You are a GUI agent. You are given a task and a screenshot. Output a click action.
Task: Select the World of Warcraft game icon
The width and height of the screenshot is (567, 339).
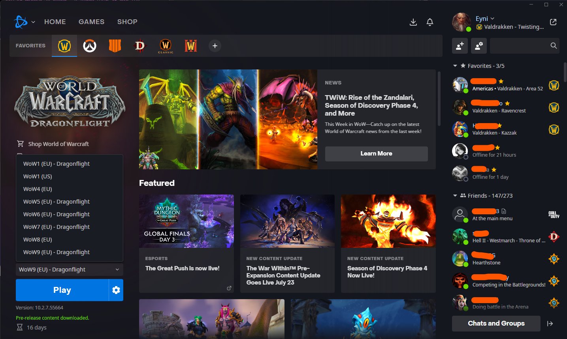point(64,45)
